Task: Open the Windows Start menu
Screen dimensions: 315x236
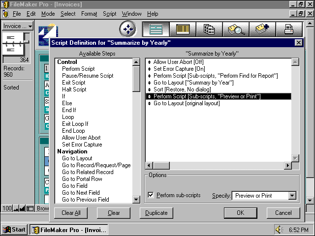Action: (14, 230)
